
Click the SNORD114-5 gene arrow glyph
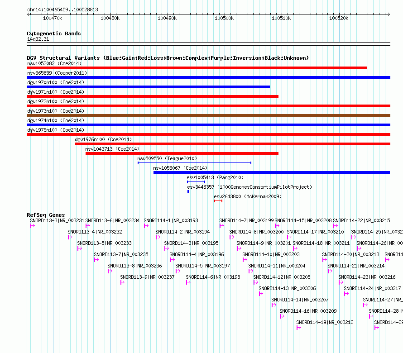point(178,271)
